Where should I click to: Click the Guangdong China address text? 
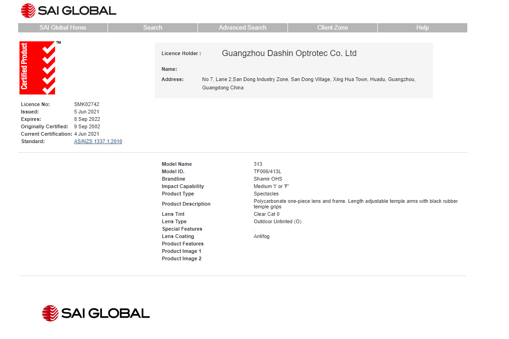[x=223, y=88]
